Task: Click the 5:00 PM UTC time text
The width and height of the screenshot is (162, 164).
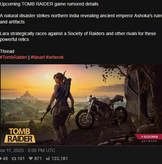Action: pyautogui.click(x=41, y=150)
